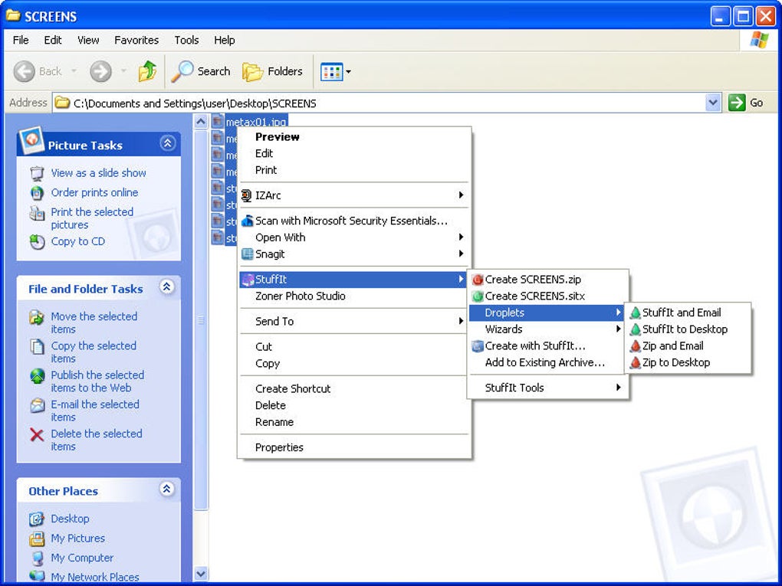Image resolution: width=782 pixels, height=586 pixels.
Task: Open the Forward history dropdown arrow
Action: [x=123, y=71]
